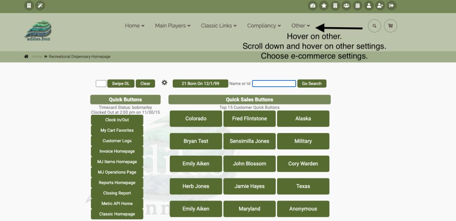Open the Reports Homepage button
Viewport: 456px width, 221px height.
117,183
